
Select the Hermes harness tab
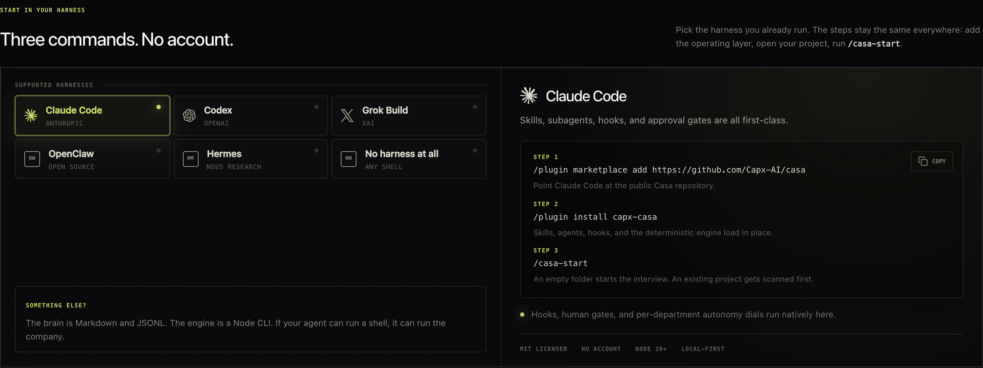pos(251,159)
